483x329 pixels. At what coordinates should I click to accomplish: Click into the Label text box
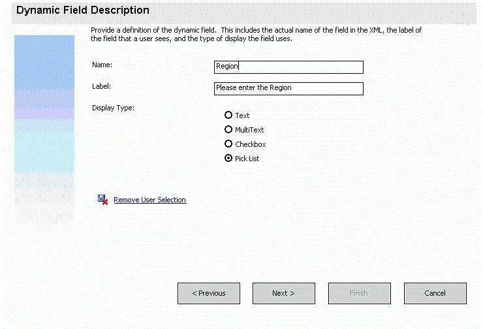[288, 88]
